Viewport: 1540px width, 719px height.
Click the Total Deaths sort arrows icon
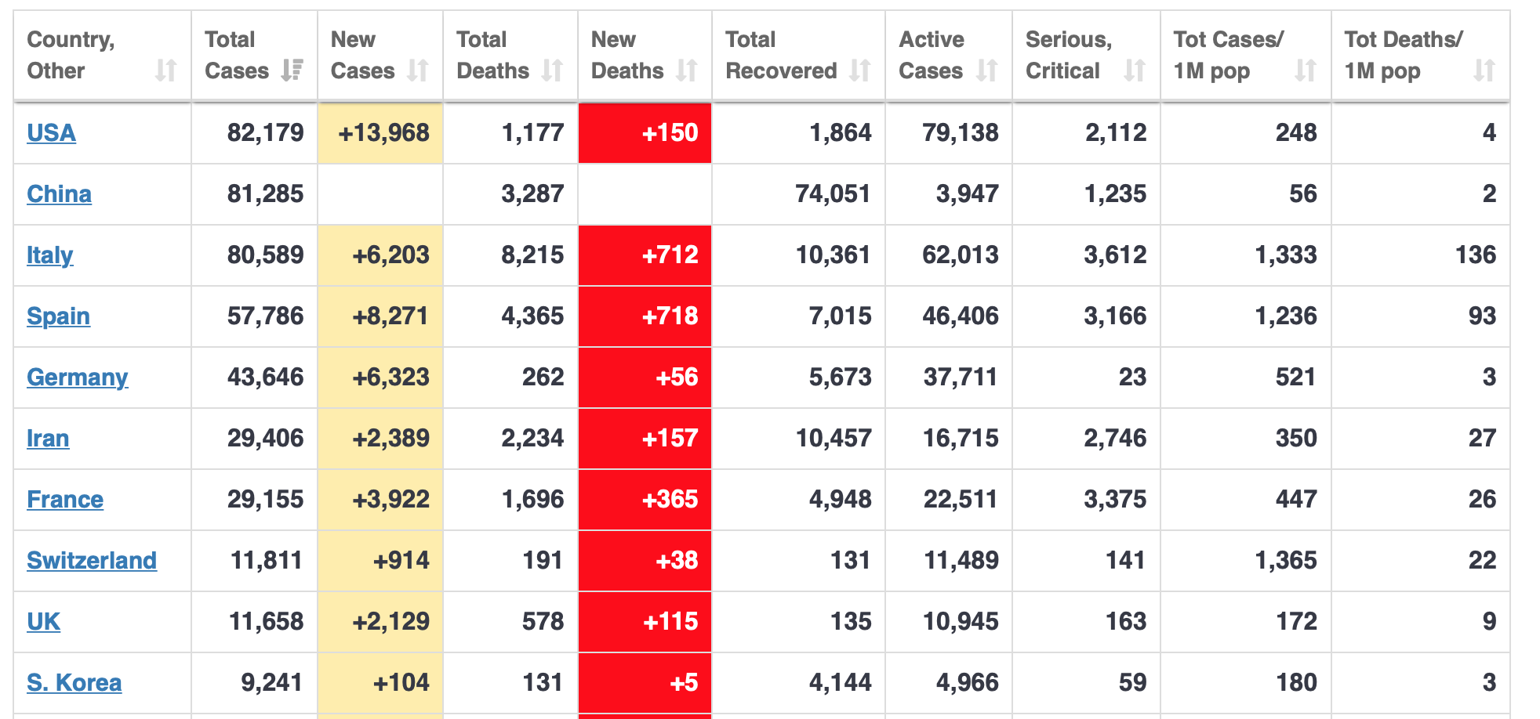click(552, 70)
